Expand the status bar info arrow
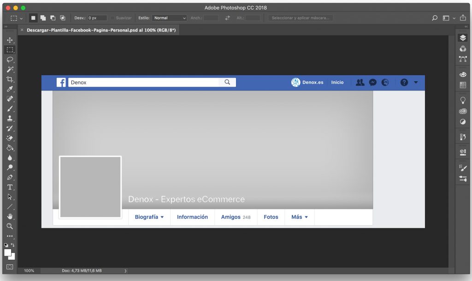 pos(125,271)
